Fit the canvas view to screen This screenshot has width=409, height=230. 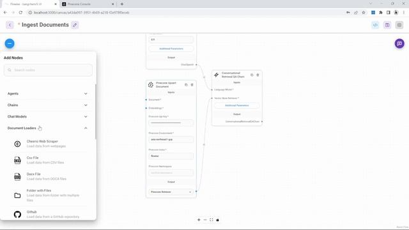point(212,220)
